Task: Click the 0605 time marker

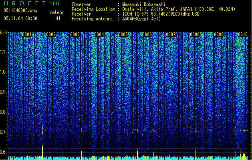Action: pyautogui.click(x=123, y=34)
